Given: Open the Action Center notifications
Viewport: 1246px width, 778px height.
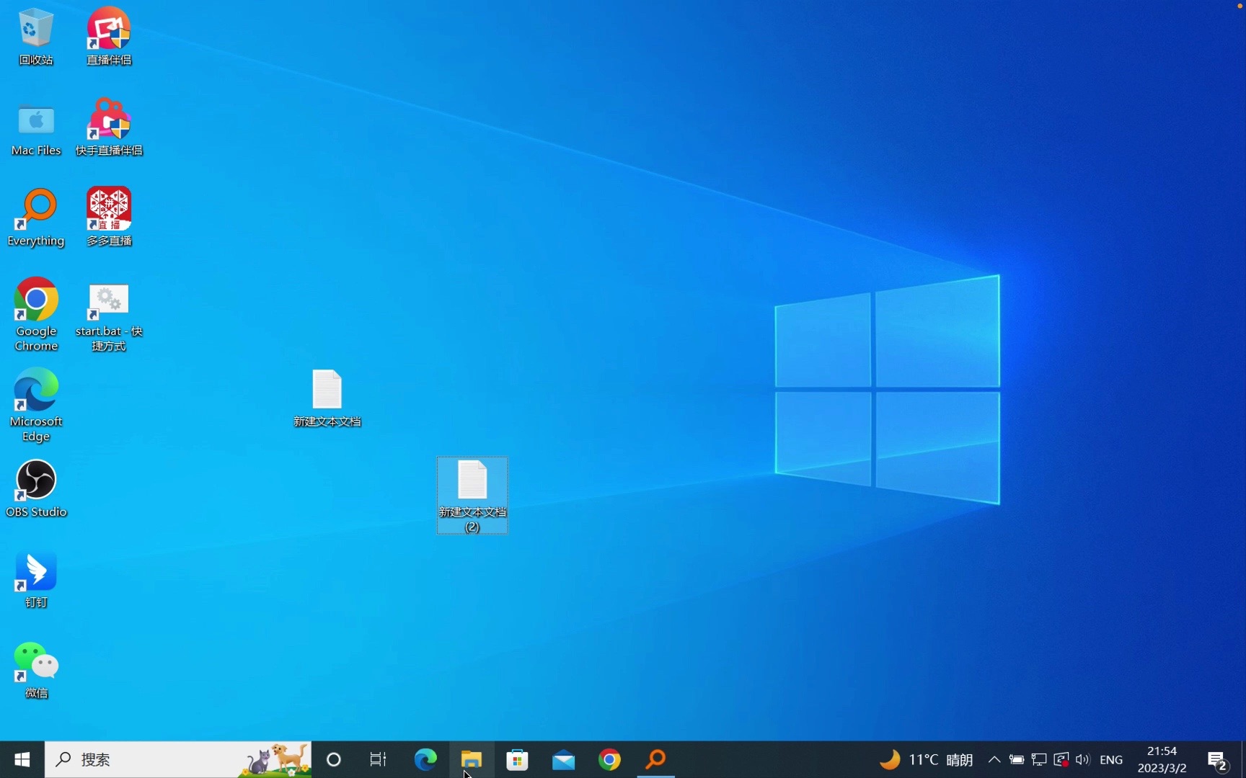Looking at the screenshot, I should point(1219,760).
